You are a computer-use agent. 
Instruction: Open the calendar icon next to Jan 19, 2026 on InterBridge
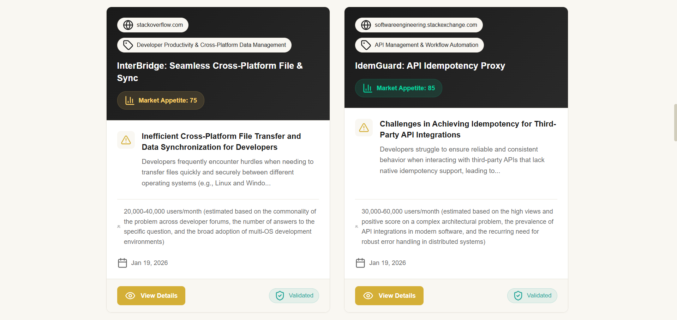pos(122,263)
